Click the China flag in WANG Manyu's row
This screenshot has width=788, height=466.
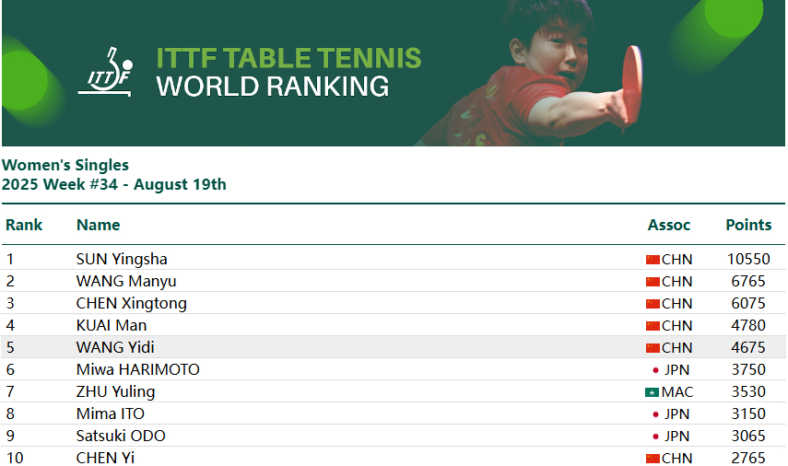coord(653,282)
